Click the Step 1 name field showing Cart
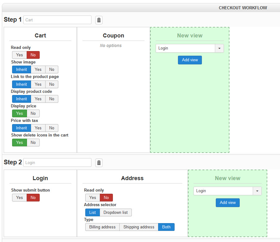 click(57, 20)
